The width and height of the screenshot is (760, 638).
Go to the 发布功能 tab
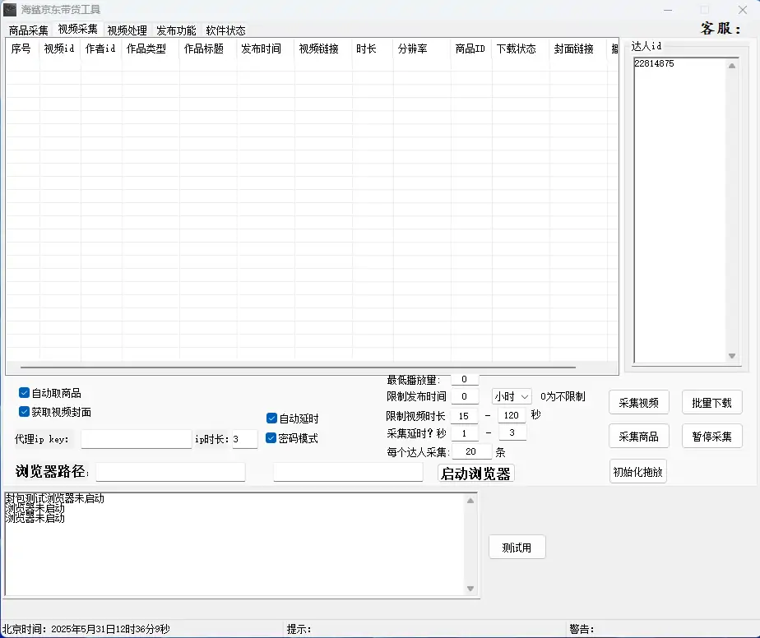pyautogui.click(x=176, y=30)
